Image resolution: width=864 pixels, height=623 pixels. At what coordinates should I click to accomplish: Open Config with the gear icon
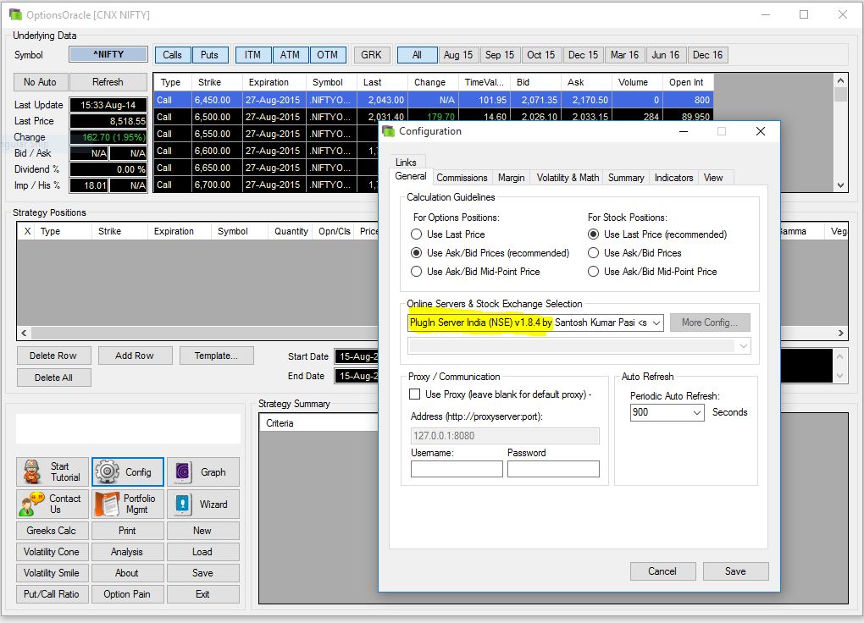[128, 472]
